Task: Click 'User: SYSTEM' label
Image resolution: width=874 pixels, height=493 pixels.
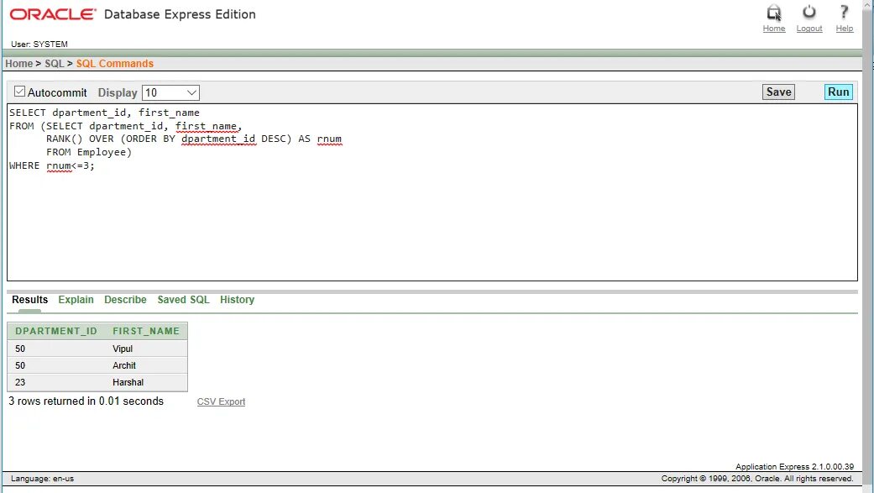Action: [39, 44]
